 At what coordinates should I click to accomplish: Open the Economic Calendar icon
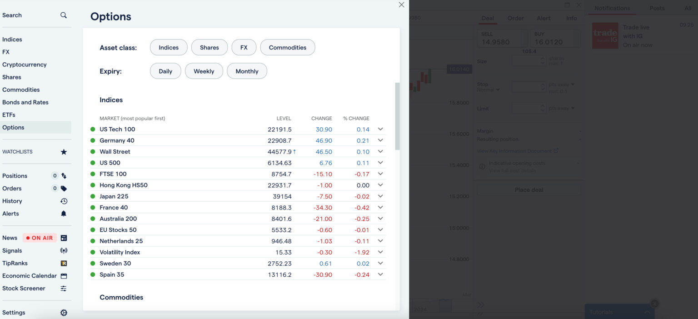click(64, 276)
